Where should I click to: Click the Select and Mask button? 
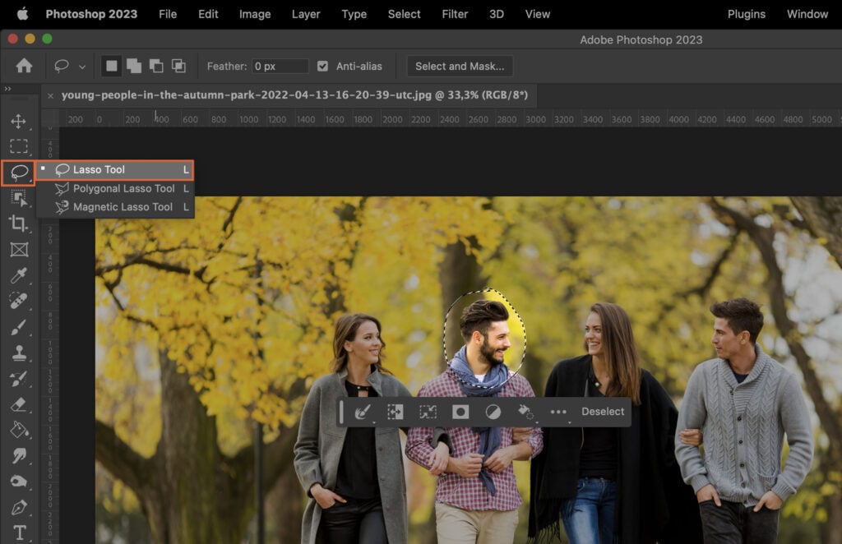click(460, 67)
